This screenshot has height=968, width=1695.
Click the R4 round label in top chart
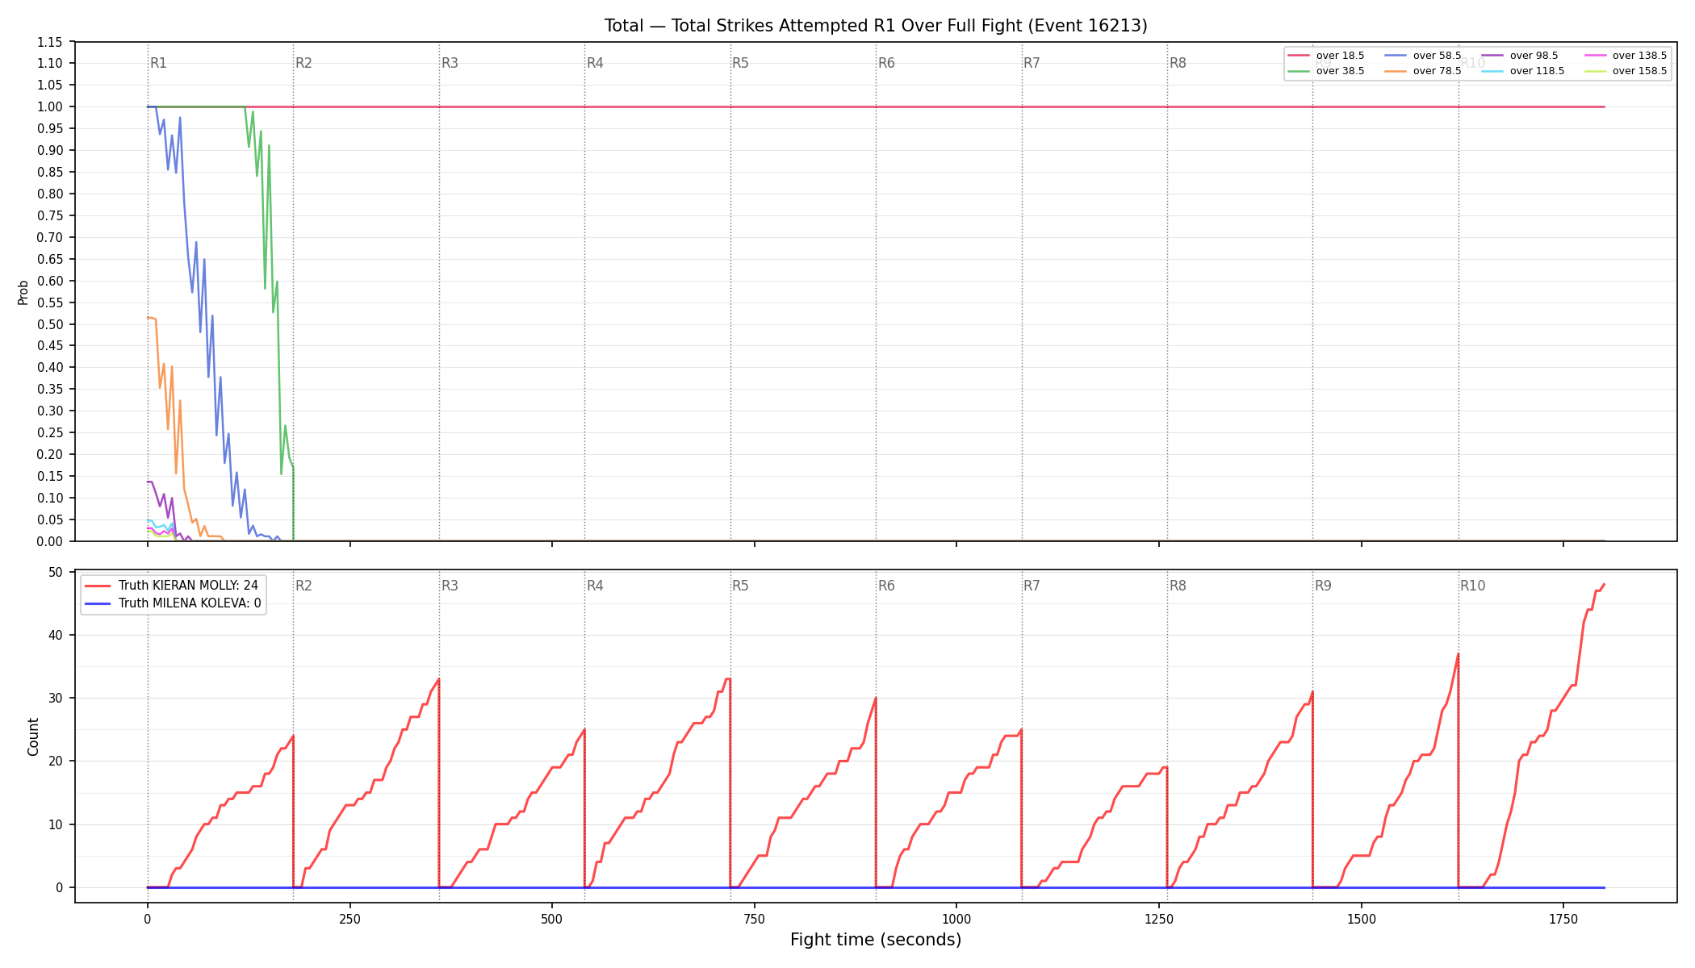tap(595, 63)
